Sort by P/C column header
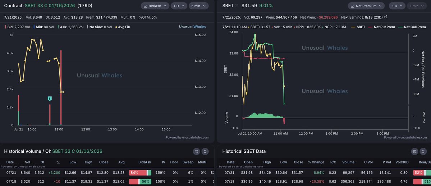Image resolution: width=431 pixels, height=186 pixels. click(333, 162)
